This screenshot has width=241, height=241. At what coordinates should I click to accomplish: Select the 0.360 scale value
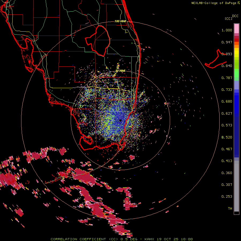click(227, 173)
